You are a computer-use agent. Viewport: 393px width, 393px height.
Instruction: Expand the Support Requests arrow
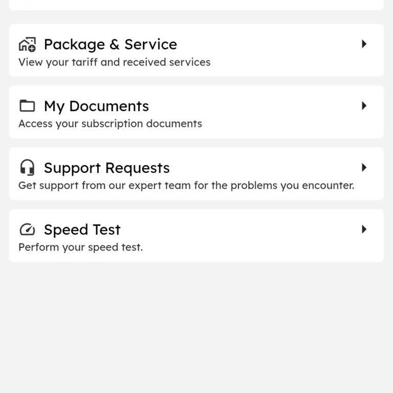364,167
